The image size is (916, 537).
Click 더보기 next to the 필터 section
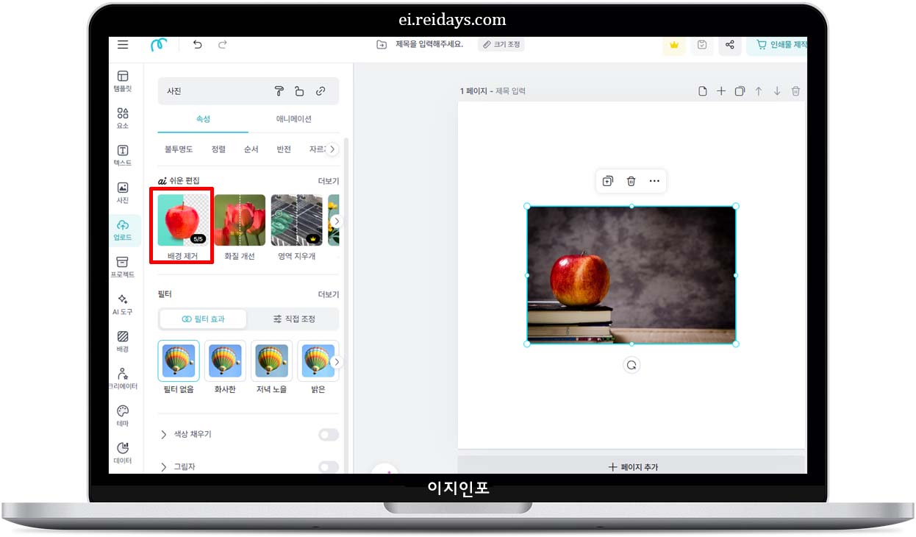click(x=327, y=294)
